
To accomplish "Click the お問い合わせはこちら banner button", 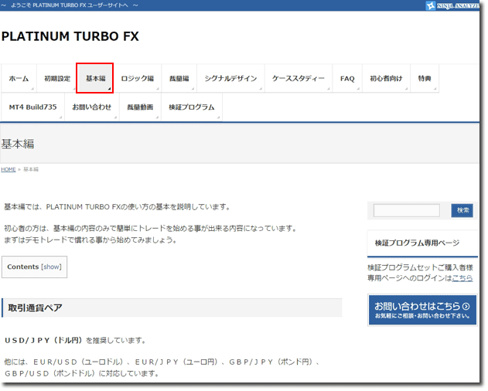I will pyautogui.click(x=422, y=310).
